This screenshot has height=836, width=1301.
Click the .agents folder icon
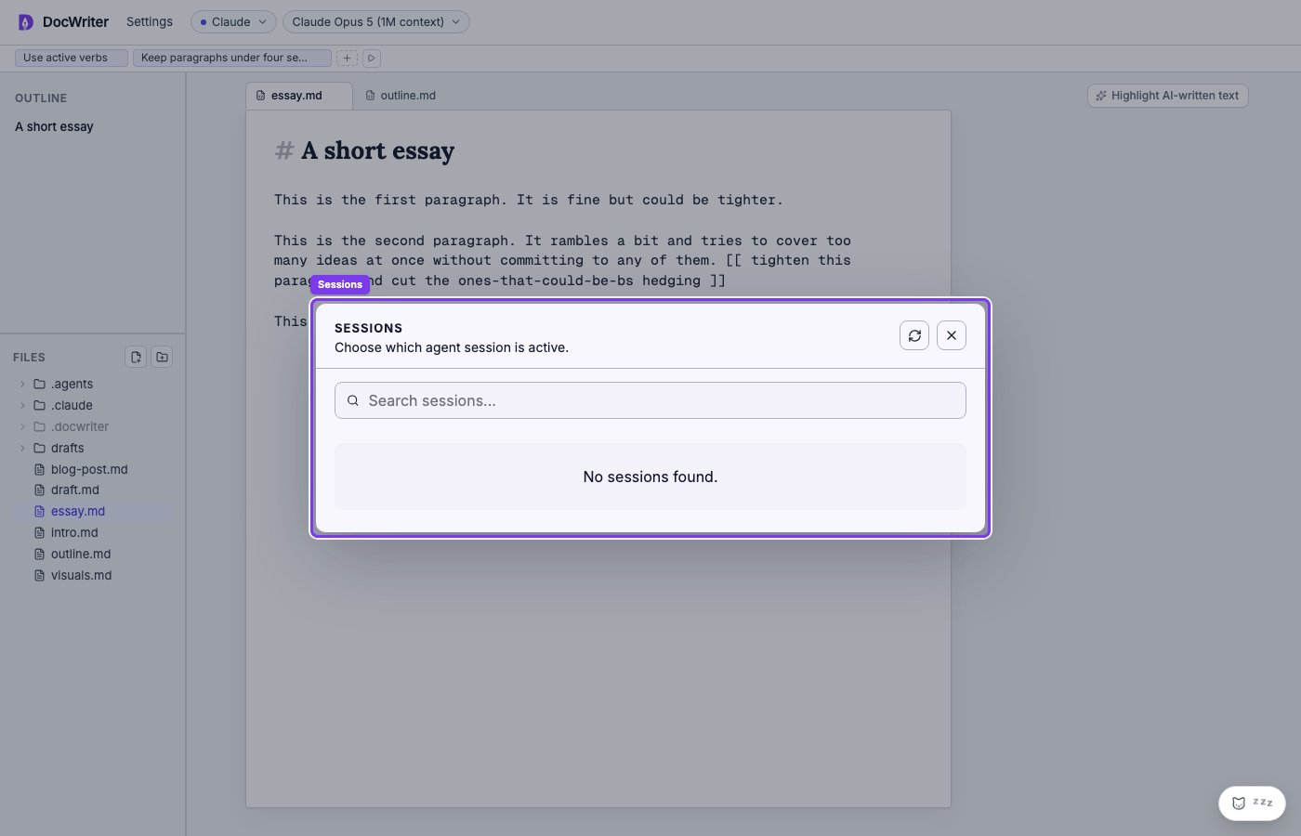tap(39, 384)
